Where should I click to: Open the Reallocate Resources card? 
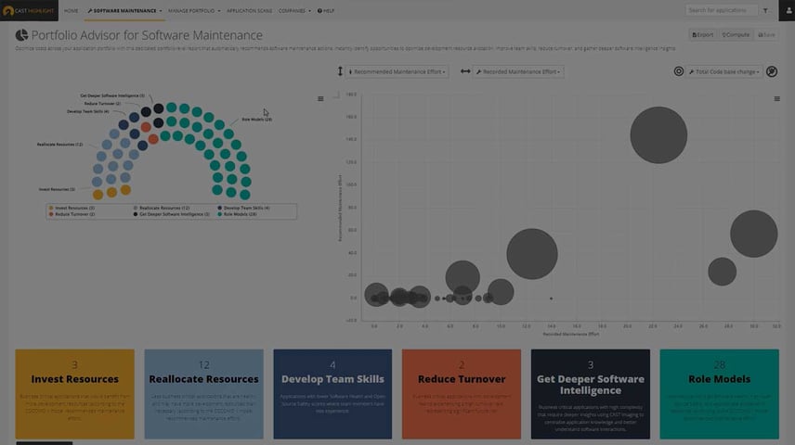coord(203,394)
